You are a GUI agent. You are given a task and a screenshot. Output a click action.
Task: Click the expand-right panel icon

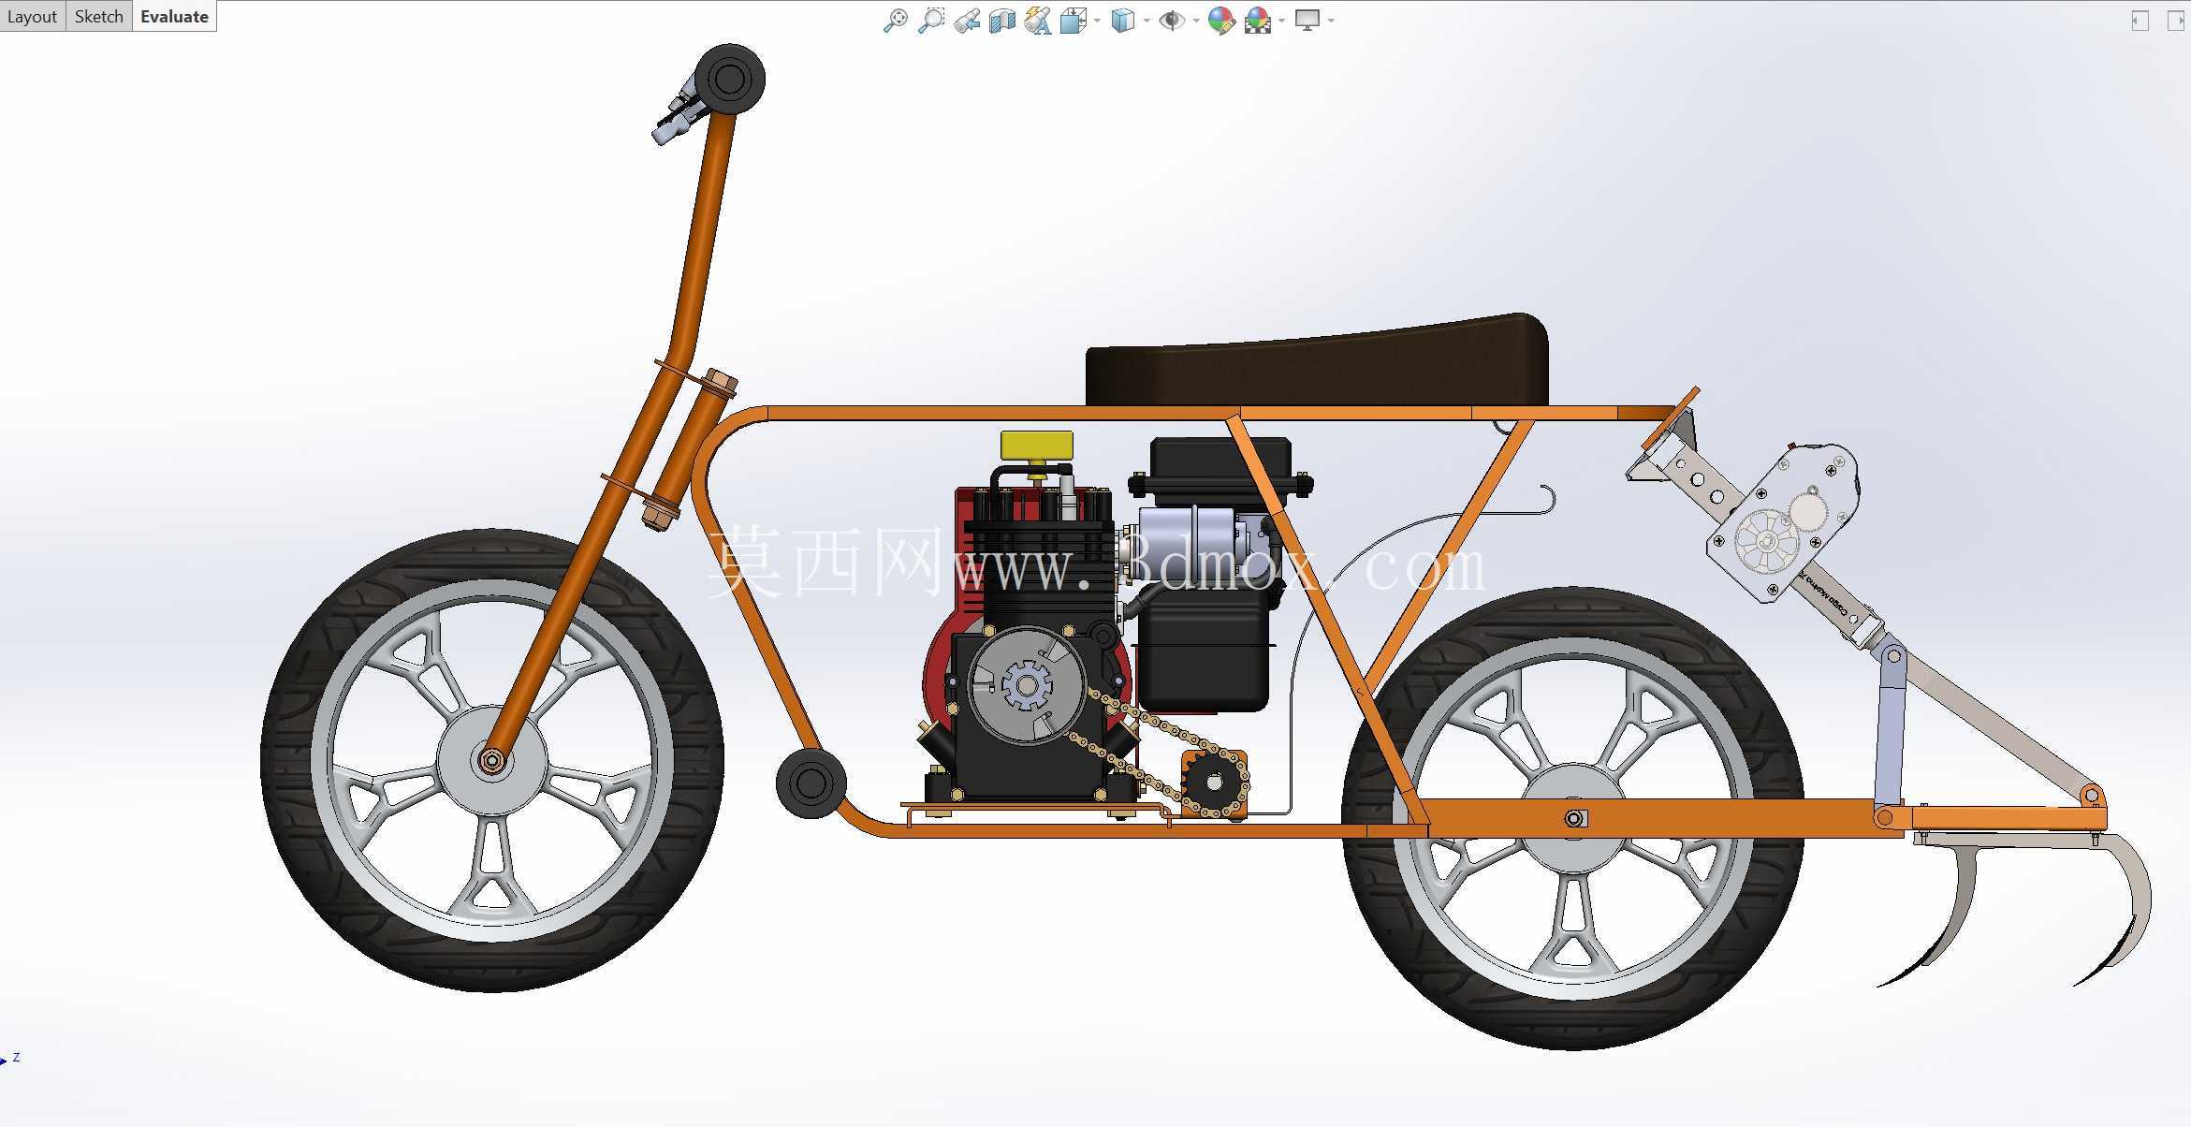[2176, 21]
